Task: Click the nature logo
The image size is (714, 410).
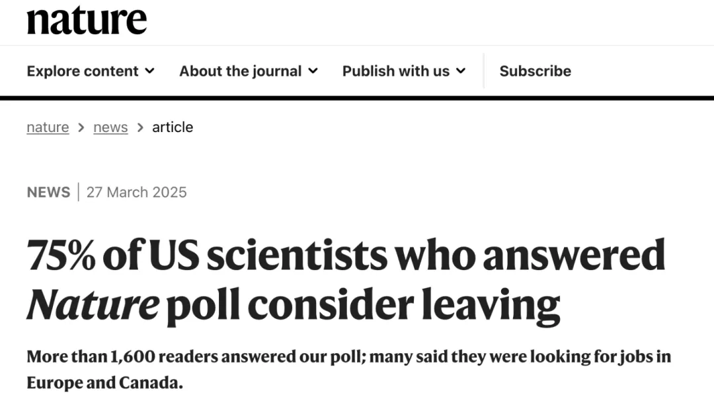Action: pyautogui.click(x=87, y=20)
